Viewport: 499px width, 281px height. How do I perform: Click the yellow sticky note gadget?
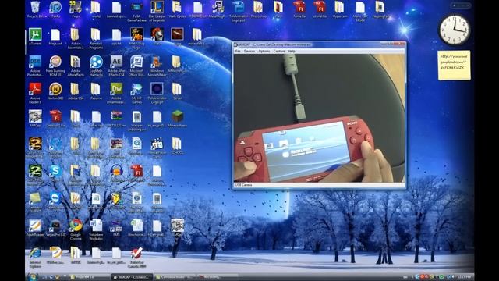coord(454,65)
